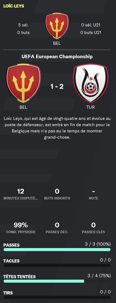Click the Passes clés stat
The image size is (116, 303).
click(93, 228)
